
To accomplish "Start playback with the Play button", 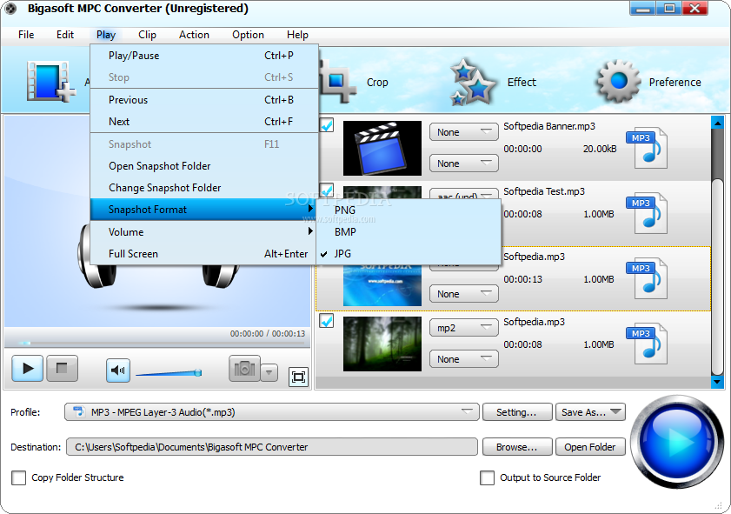I will pos(28,369).
